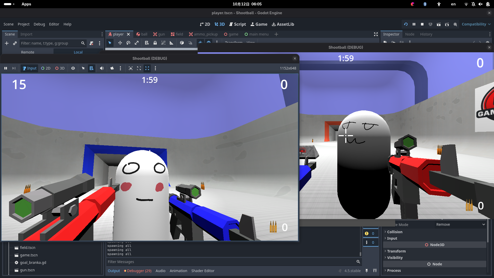The width and height of the screenshot is (494, 278).
Task: Mute game audio with speaker icon
Action: click(102, 68)
